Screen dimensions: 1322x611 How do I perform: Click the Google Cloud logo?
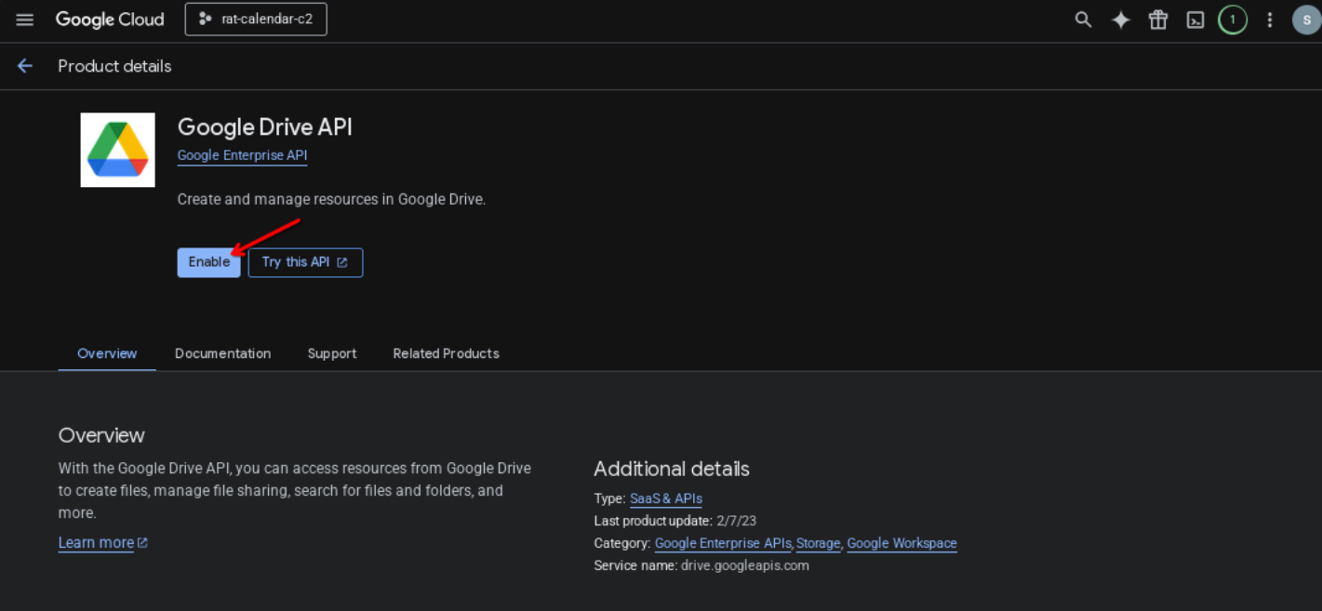coord(110,20)
